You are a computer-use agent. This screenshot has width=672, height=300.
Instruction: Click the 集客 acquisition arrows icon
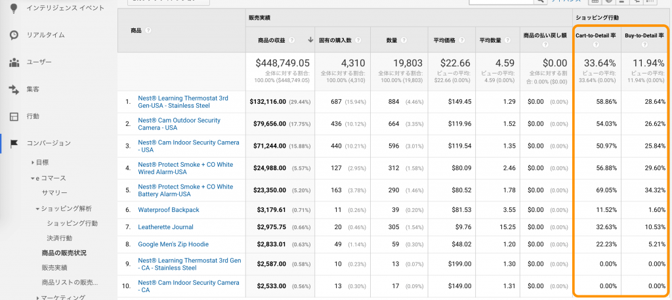pyautogui.click(x=14, y=89)
